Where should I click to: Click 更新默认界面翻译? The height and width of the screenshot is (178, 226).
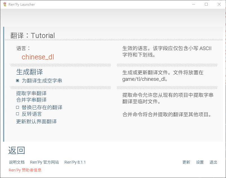[x=36, y=122]
